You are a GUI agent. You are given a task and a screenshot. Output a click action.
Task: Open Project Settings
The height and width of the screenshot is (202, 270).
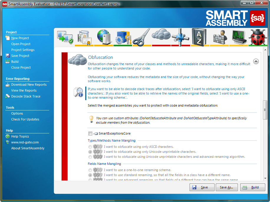(x=23, y=50)
